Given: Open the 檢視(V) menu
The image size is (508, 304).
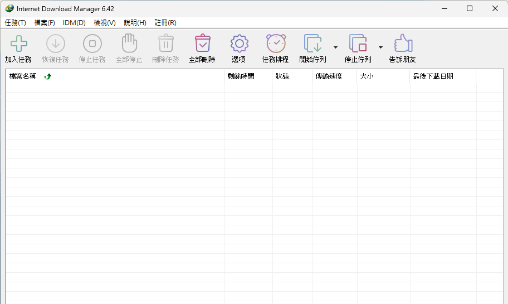Looking at the screenshot, I should (105, 23).
